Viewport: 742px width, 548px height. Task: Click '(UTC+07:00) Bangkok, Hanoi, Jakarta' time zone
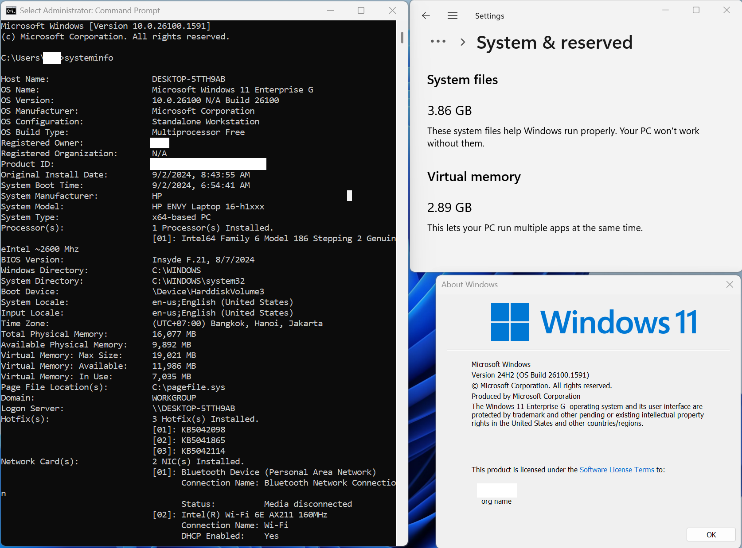237,324
